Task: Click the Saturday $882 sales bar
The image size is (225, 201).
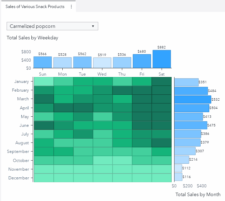Action: (x=162, y=59)
